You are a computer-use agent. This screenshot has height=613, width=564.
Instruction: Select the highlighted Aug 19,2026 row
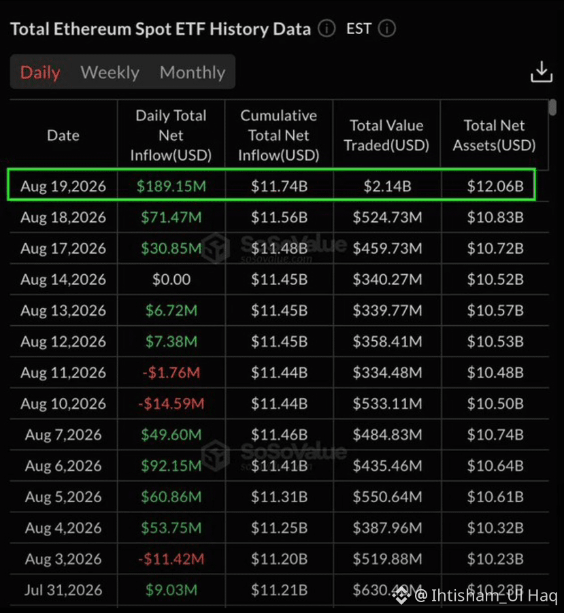[271, 185]
